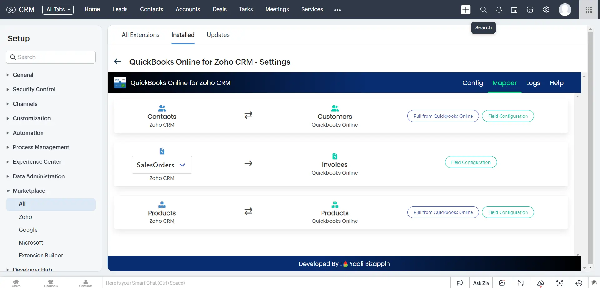Check notifications via bell icon
The image size is (600, 288).
pos(498,10)
